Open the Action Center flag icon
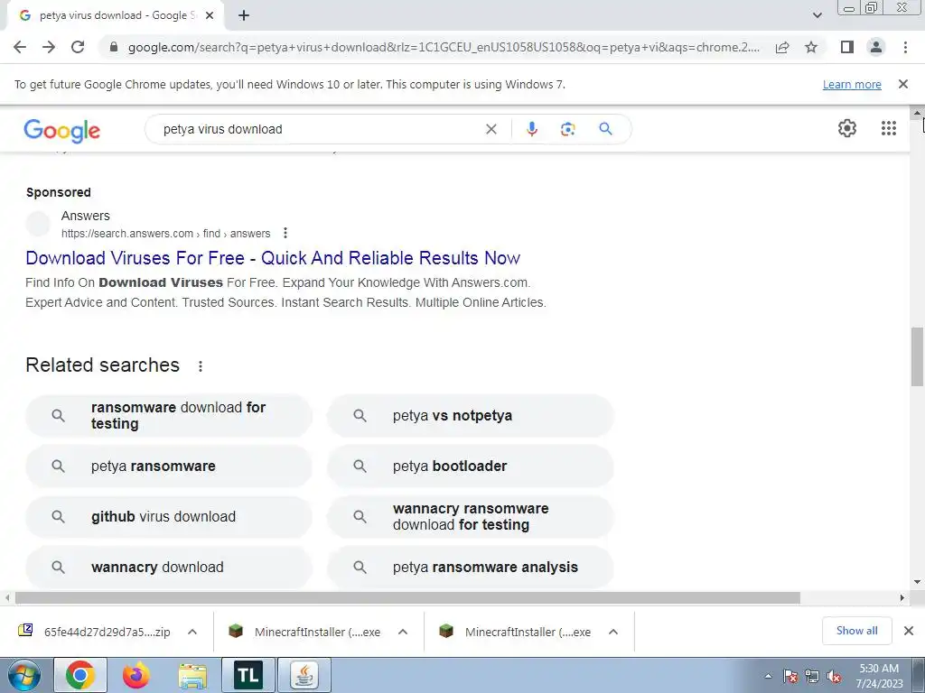Viewport: 925px width, 693px height. tap(790, 676)
